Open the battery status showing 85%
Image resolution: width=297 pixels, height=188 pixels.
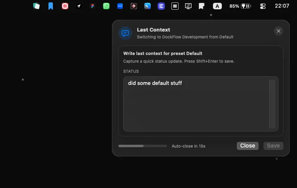(240, 6)
